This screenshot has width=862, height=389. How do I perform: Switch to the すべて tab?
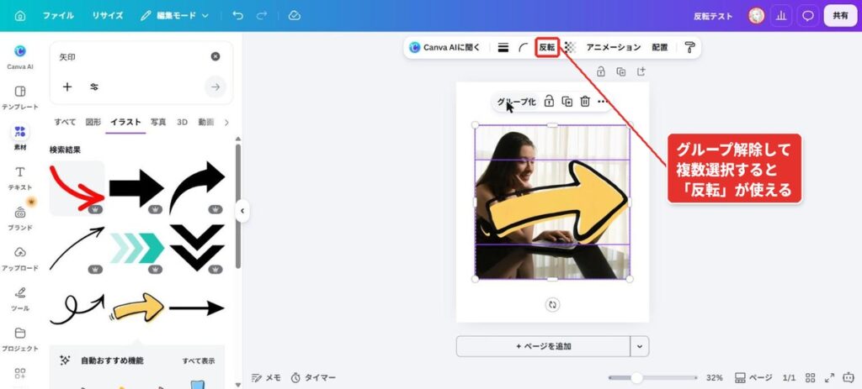point(65,123)
